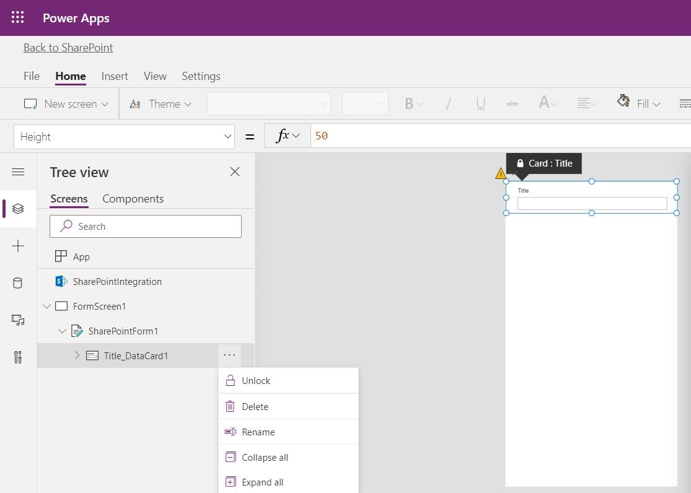Choose Rename from the context menu
This screenshot has height=493, width=691.
click(x=289, y=432)
